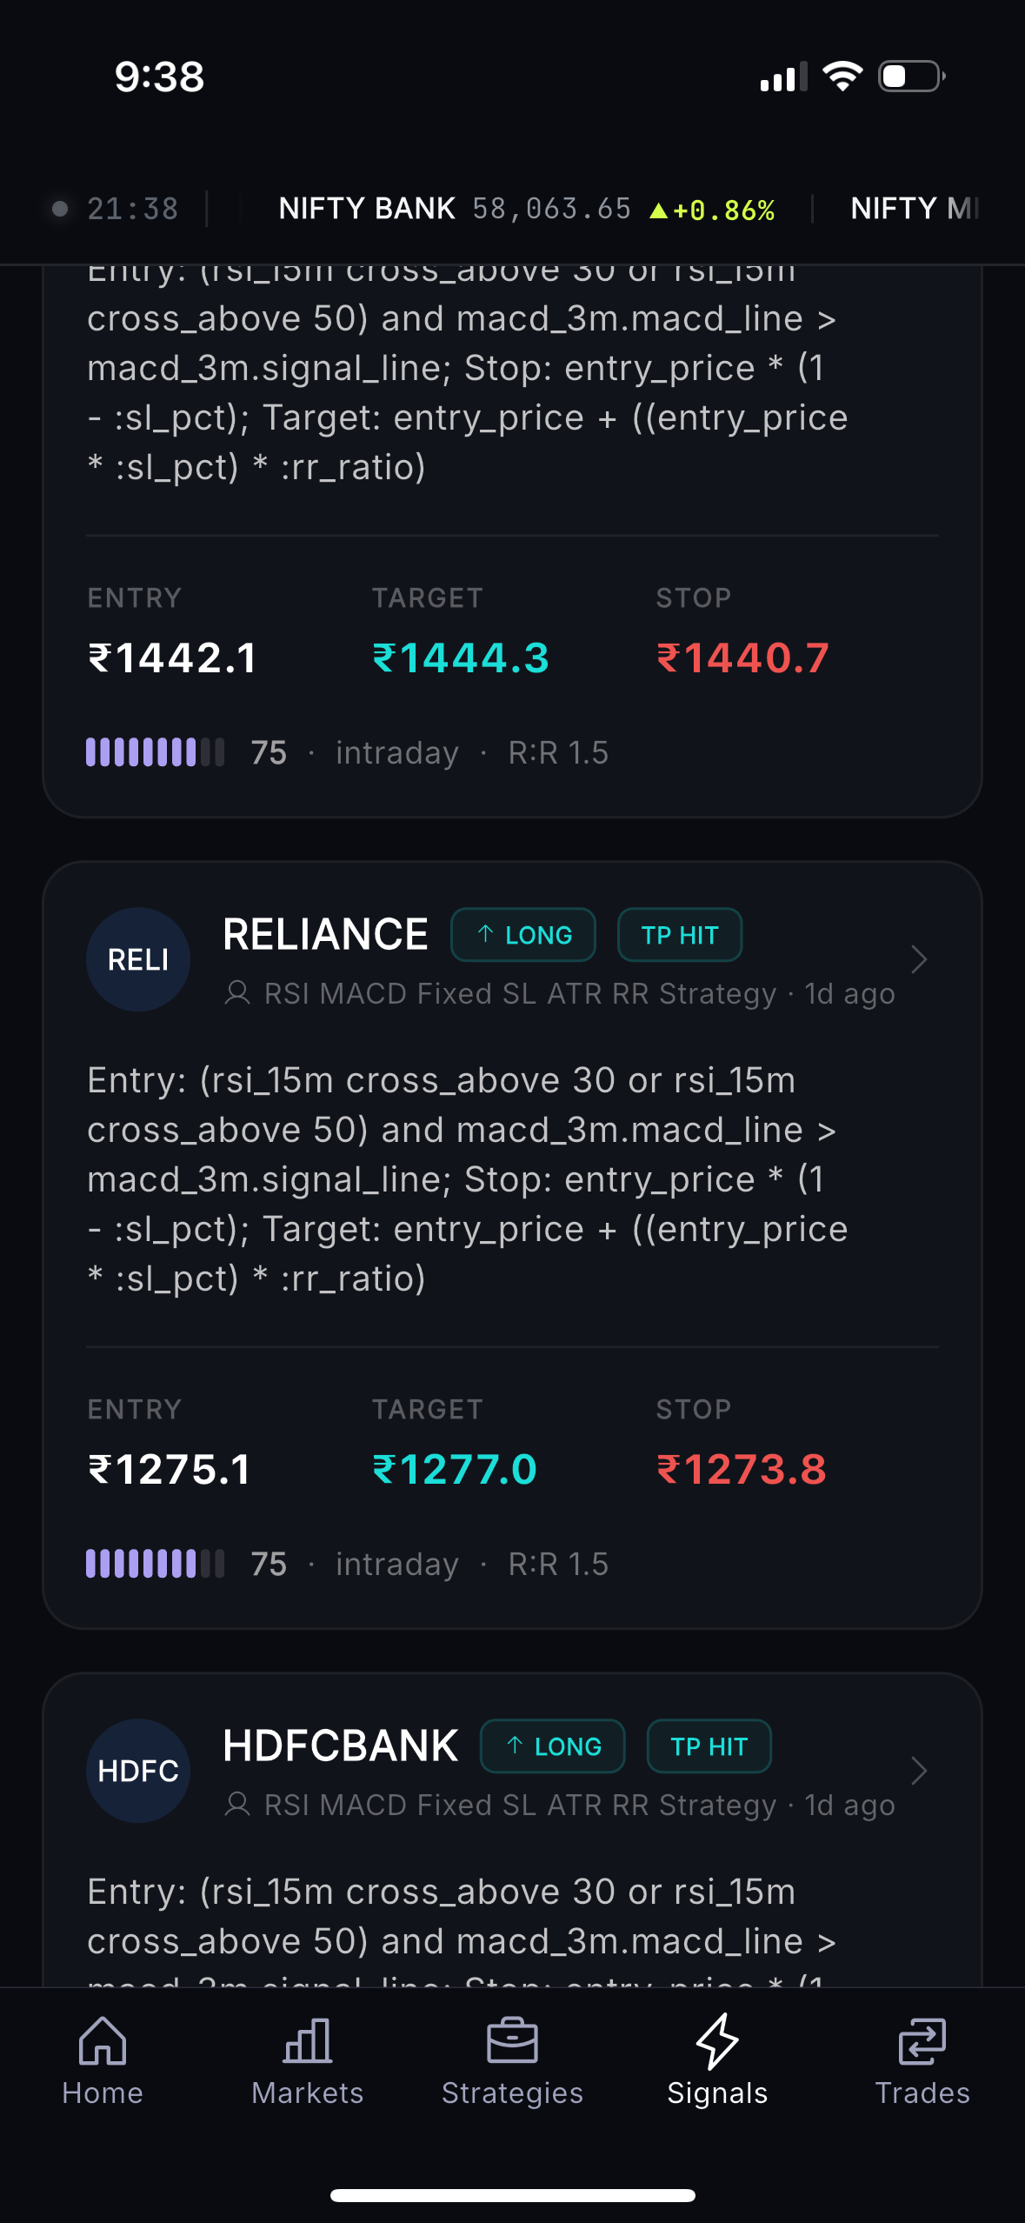Open the Markets bar chart icon

308,2040
